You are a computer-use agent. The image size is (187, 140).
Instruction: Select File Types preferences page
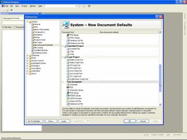point(38,42)
